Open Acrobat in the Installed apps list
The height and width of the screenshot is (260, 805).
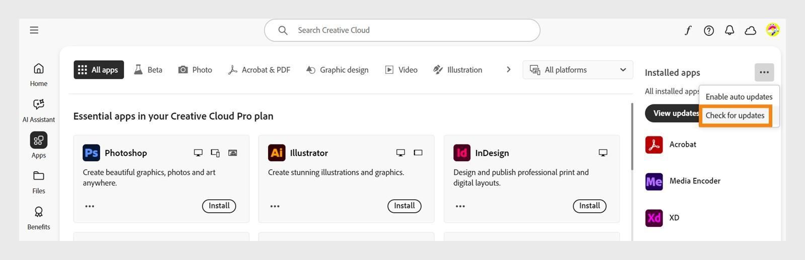pos(671,145)
